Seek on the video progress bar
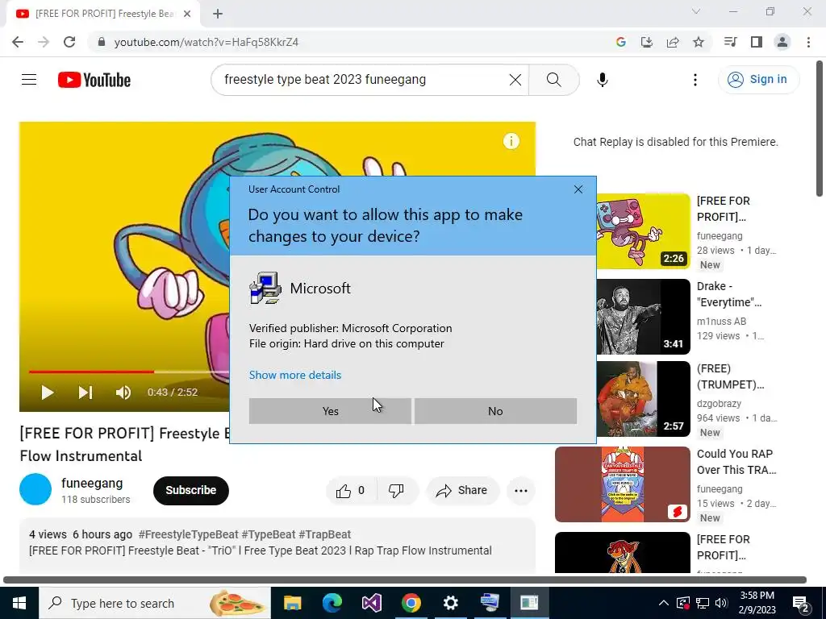This screenshot has width=826, height=619. tap(129, 372)
